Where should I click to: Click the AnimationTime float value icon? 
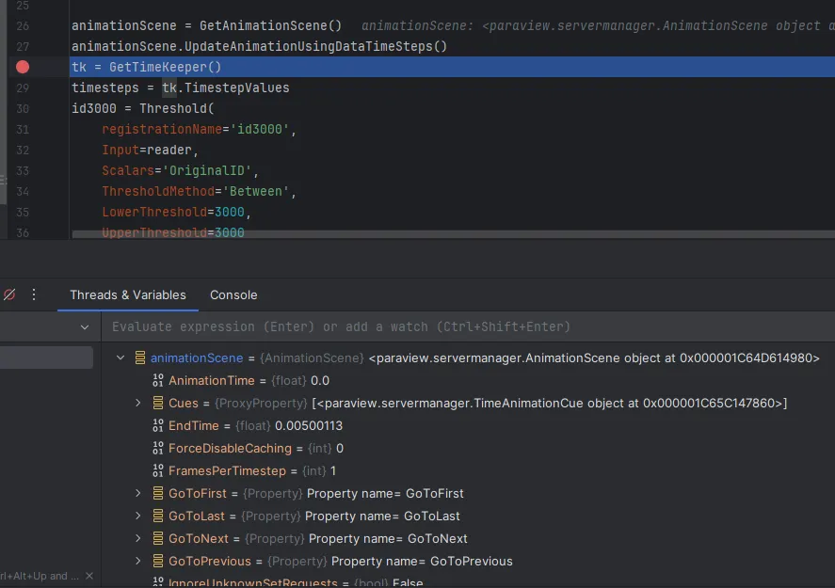(158, 380)
